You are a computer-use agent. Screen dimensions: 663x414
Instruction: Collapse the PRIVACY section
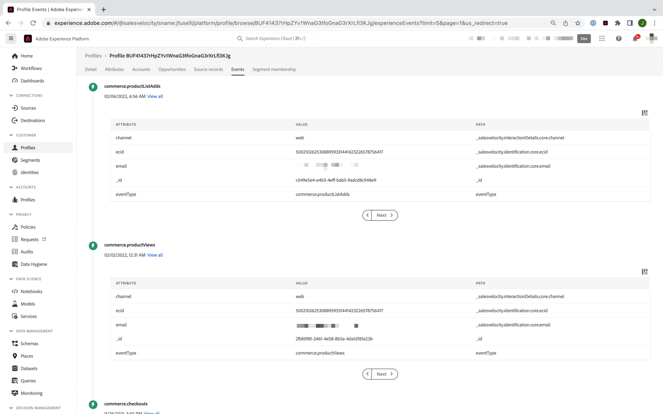pos(12,214)
